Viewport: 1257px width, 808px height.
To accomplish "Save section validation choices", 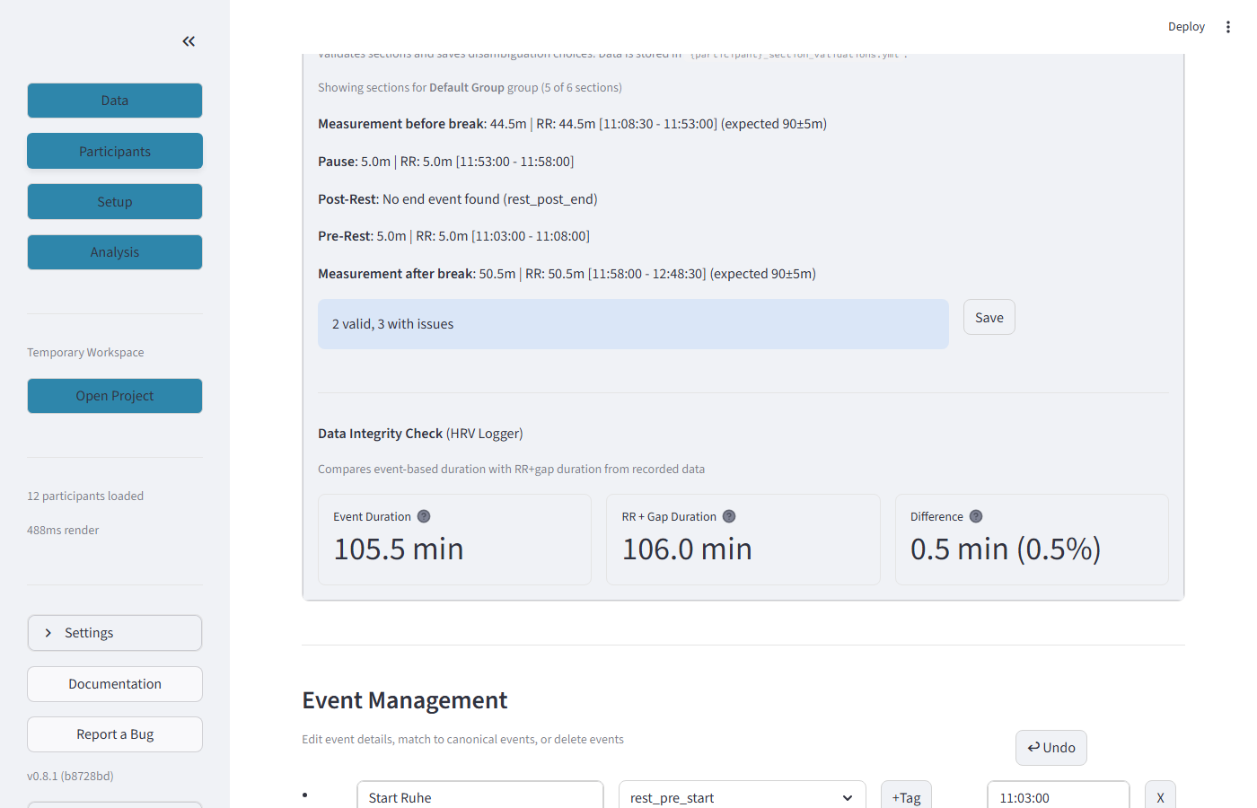I will click(x=989, y=317).
